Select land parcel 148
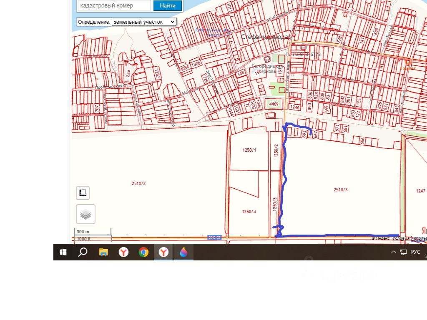Viewport: 427px width, 320px height. pos(241,73)
